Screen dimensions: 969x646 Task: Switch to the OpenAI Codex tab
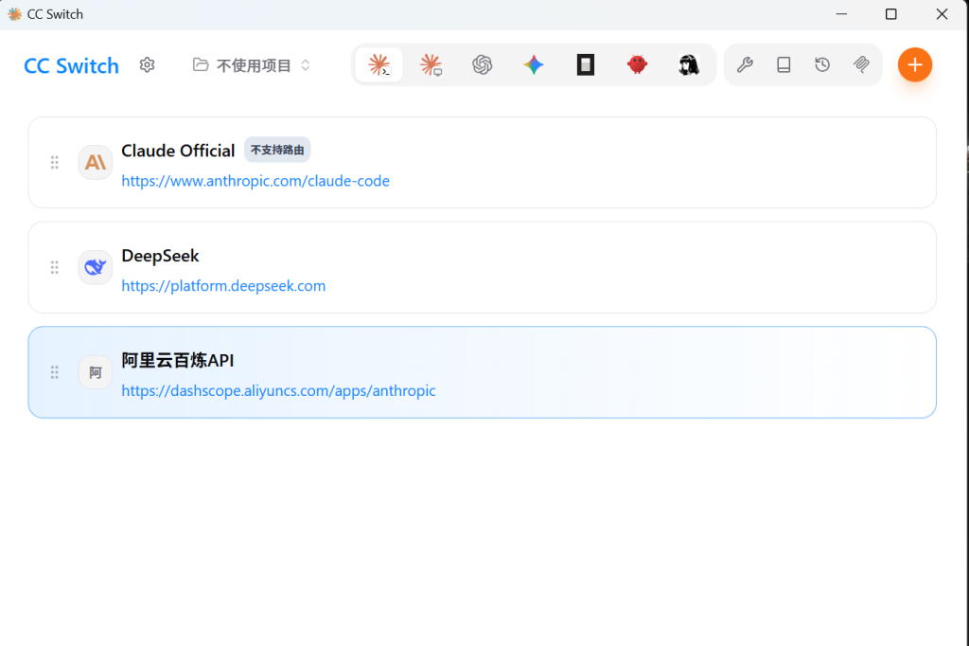click(x=482, y=65)
